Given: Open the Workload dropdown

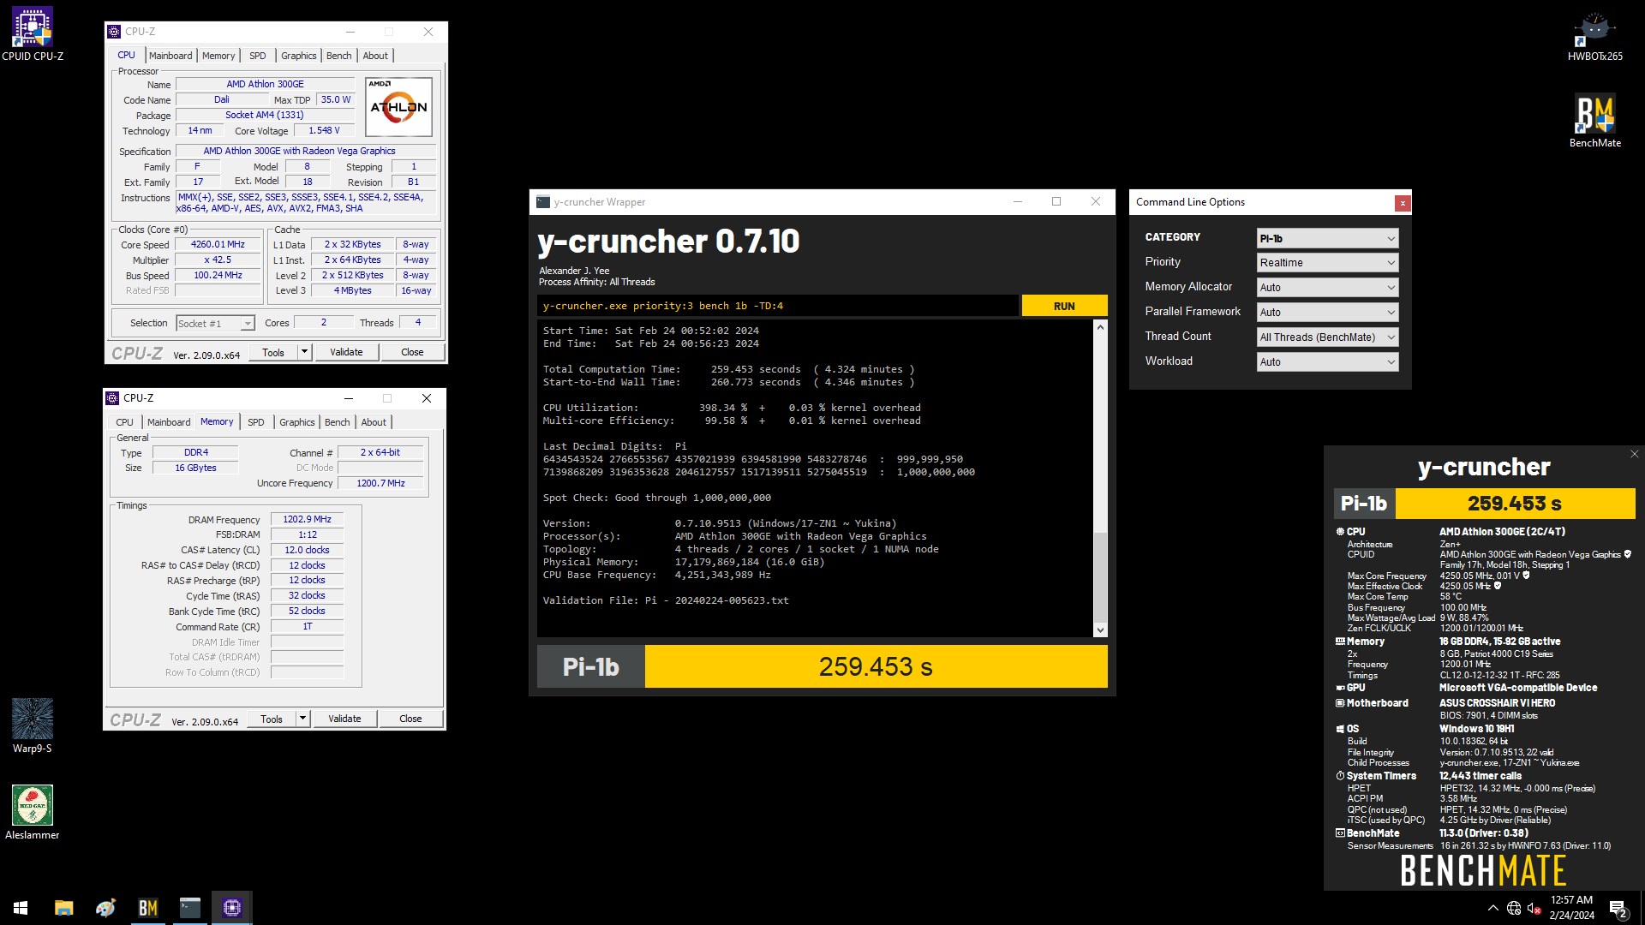Looking at the screenshot, I should coord(1327,362).
